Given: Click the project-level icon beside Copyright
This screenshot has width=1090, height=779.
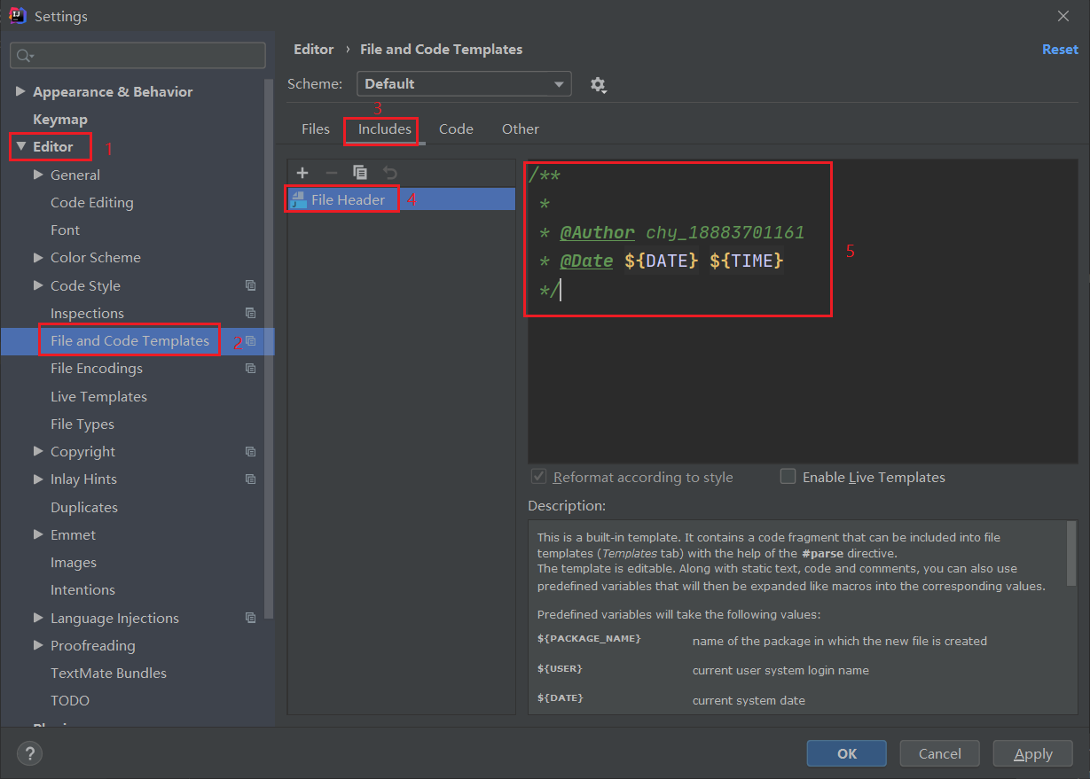Looking at the screenshot, I should [251, 451].
